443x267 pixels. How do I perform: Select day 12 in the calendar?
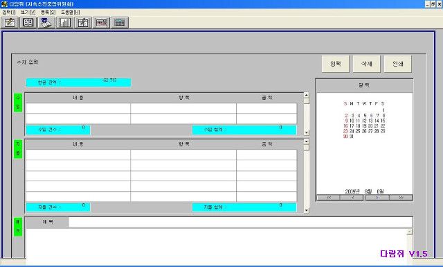click(364, 121)
